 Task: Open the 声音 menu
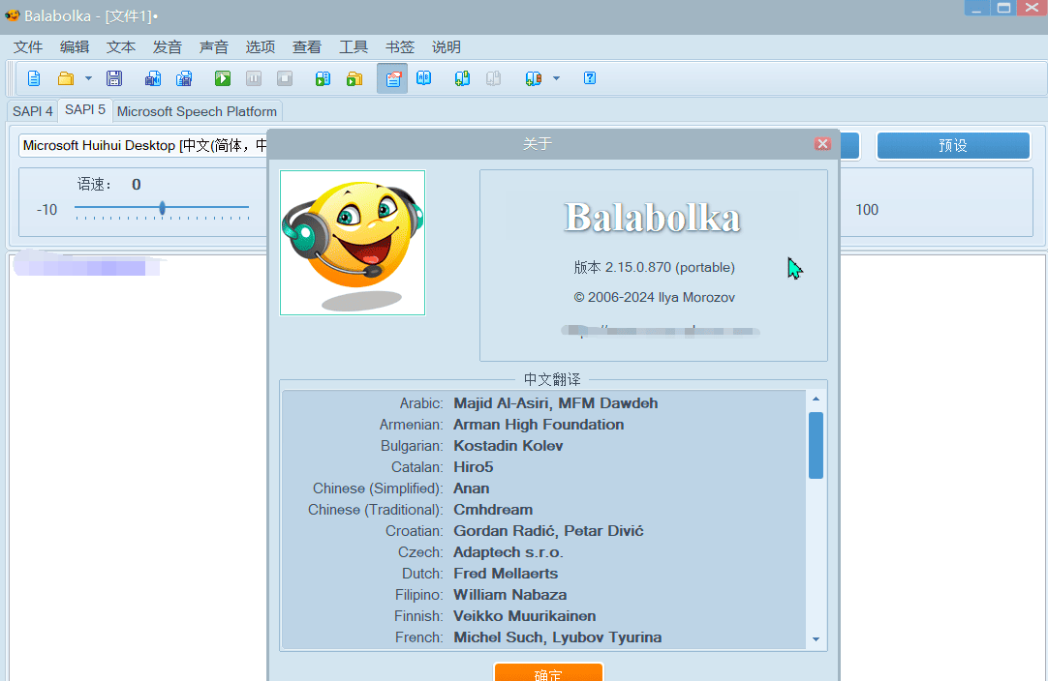214,47
